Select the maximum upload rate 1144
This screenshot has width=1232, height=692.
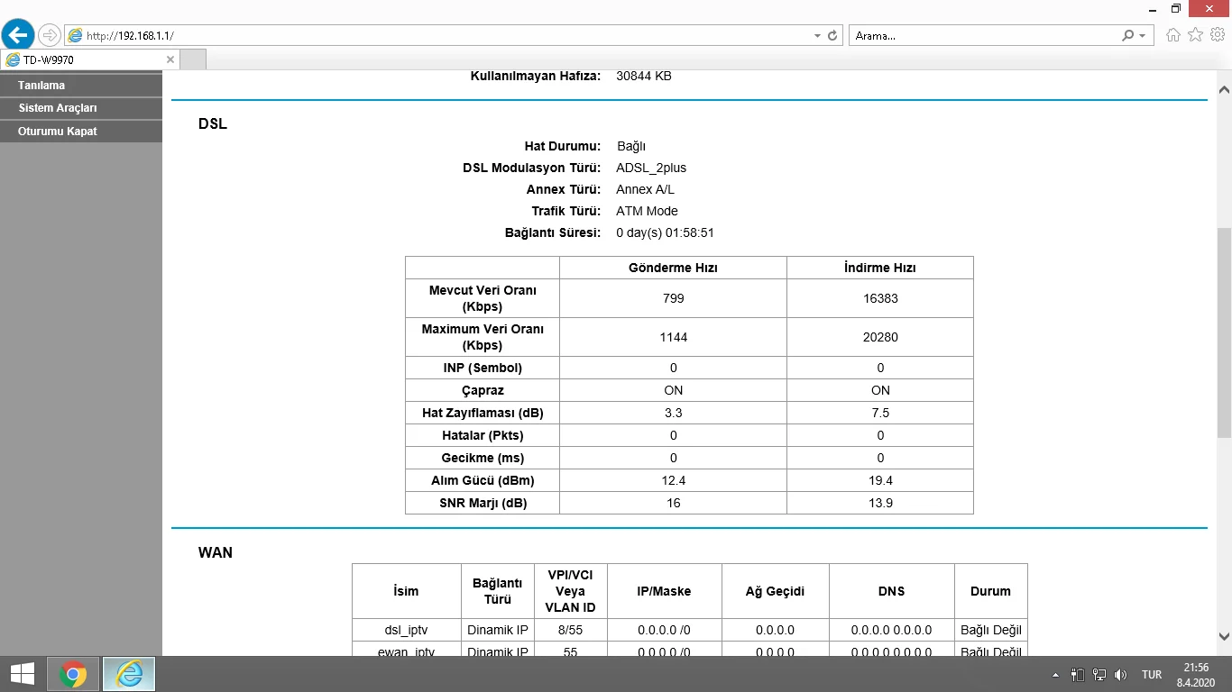[673, 337]
